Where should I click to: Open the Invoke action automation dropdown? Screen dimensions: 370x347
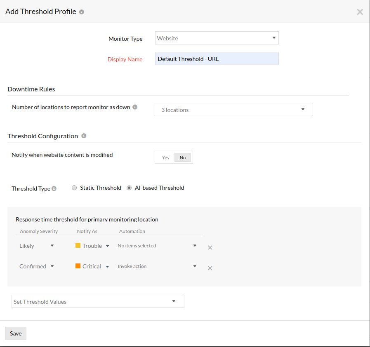[x=157, y=266]
